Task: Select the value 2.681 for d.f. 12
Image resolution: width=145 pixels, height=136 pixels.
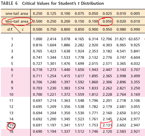Action: (121, 107)
